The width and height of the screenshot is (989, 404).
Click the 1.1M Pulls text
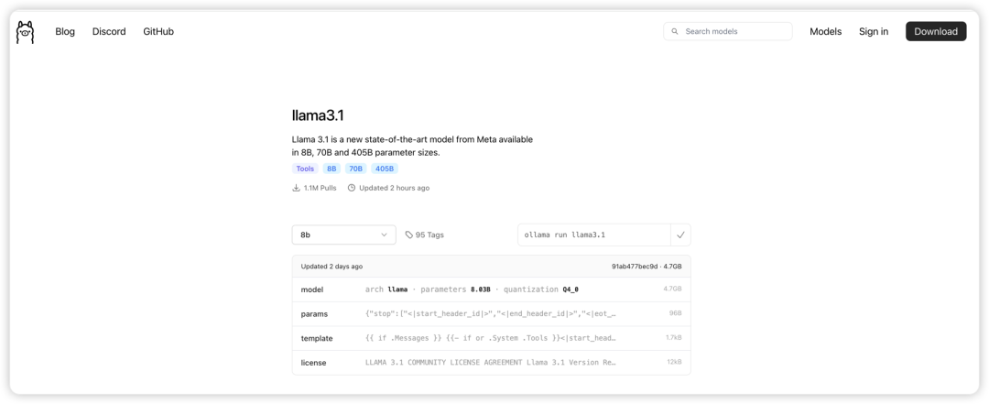coord(320,188)
